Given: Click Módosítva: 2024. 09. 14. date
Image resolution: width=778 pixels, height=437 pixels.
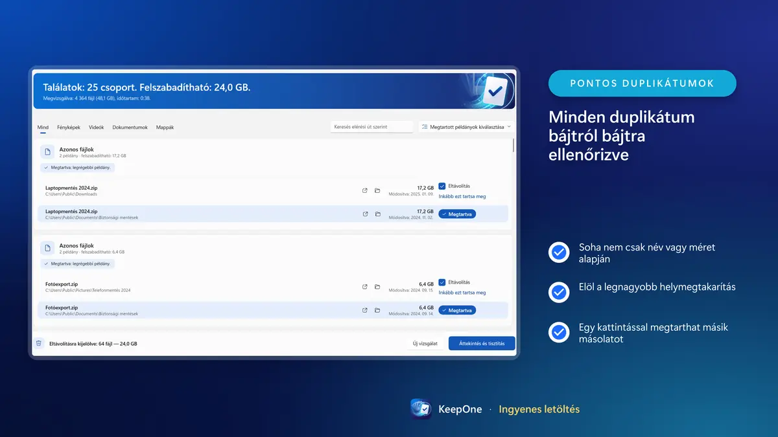Looking at the screenshot, I should 411,314.
